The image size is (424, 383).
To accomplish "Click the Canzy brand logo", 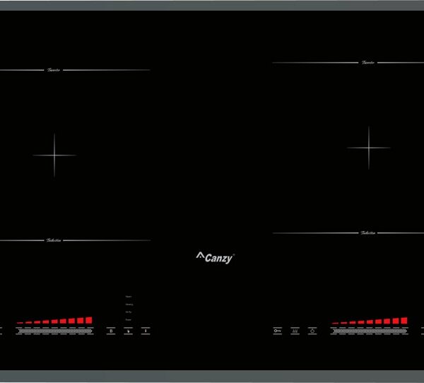I will point(214,257).
